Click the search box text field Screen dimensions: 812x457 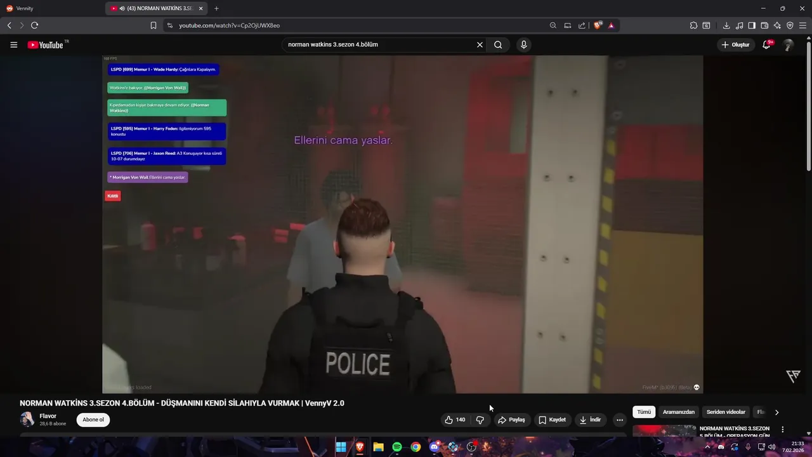pos(379,44)
